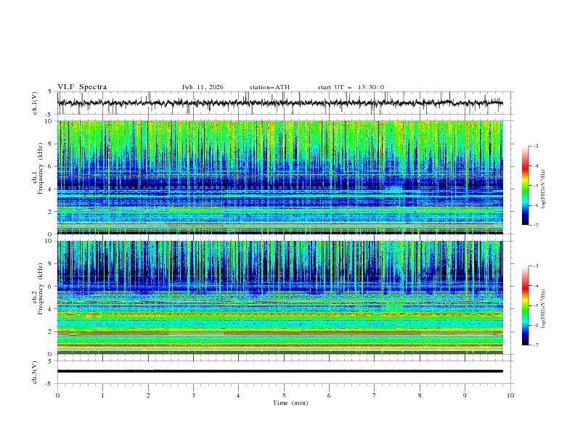Screen dimensions: 575x444
Task: Click the 'ch.1(V)' waveform axis label
Action: point(35,103)
